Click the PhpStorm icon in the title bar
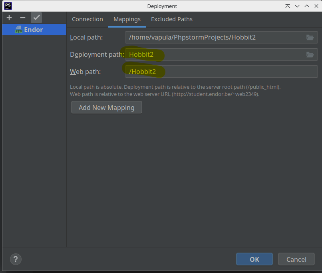 tap(8, 6)
